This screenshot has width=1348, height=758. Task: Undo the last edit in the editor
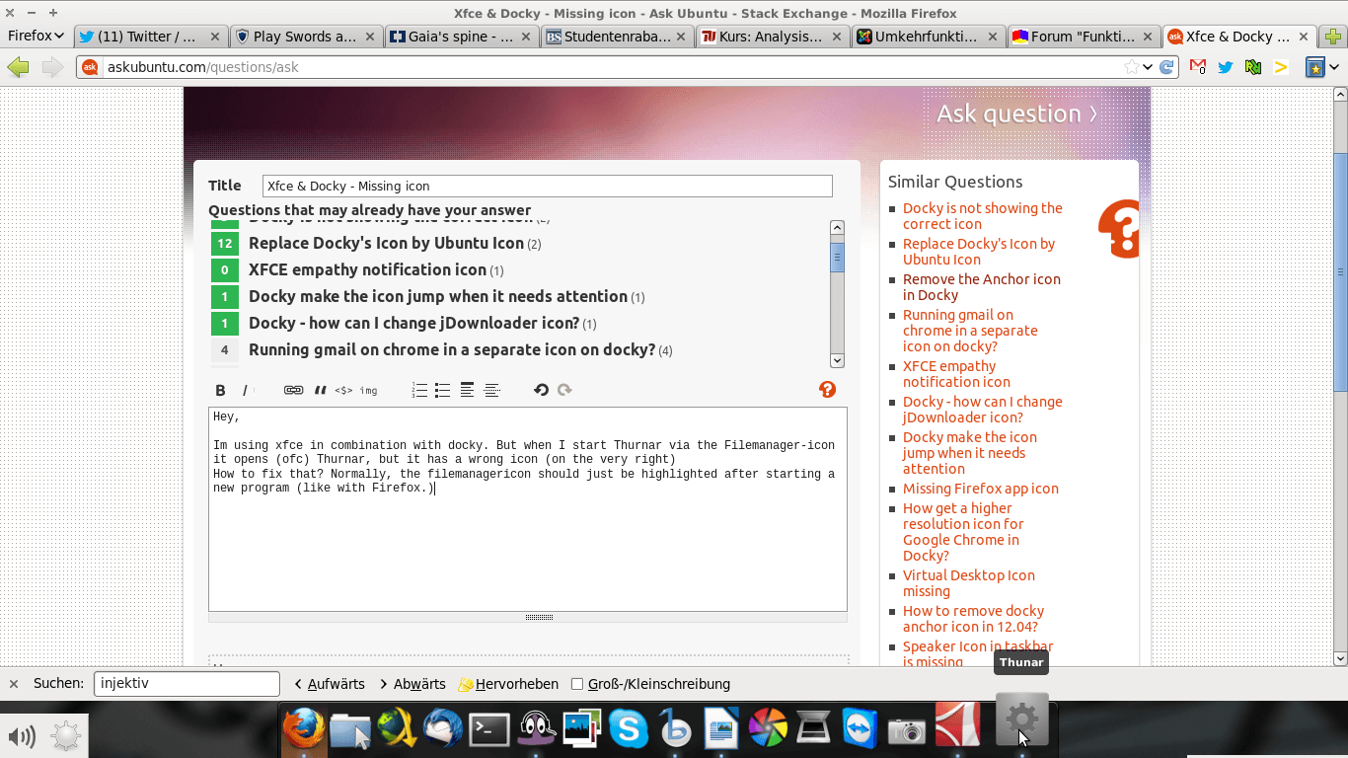click(x=541, y=390)
